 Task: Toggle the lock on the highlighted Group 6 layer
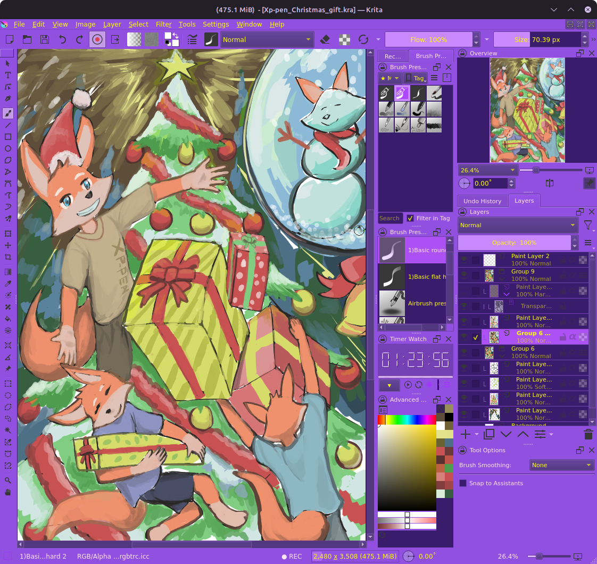coord(563,337)
